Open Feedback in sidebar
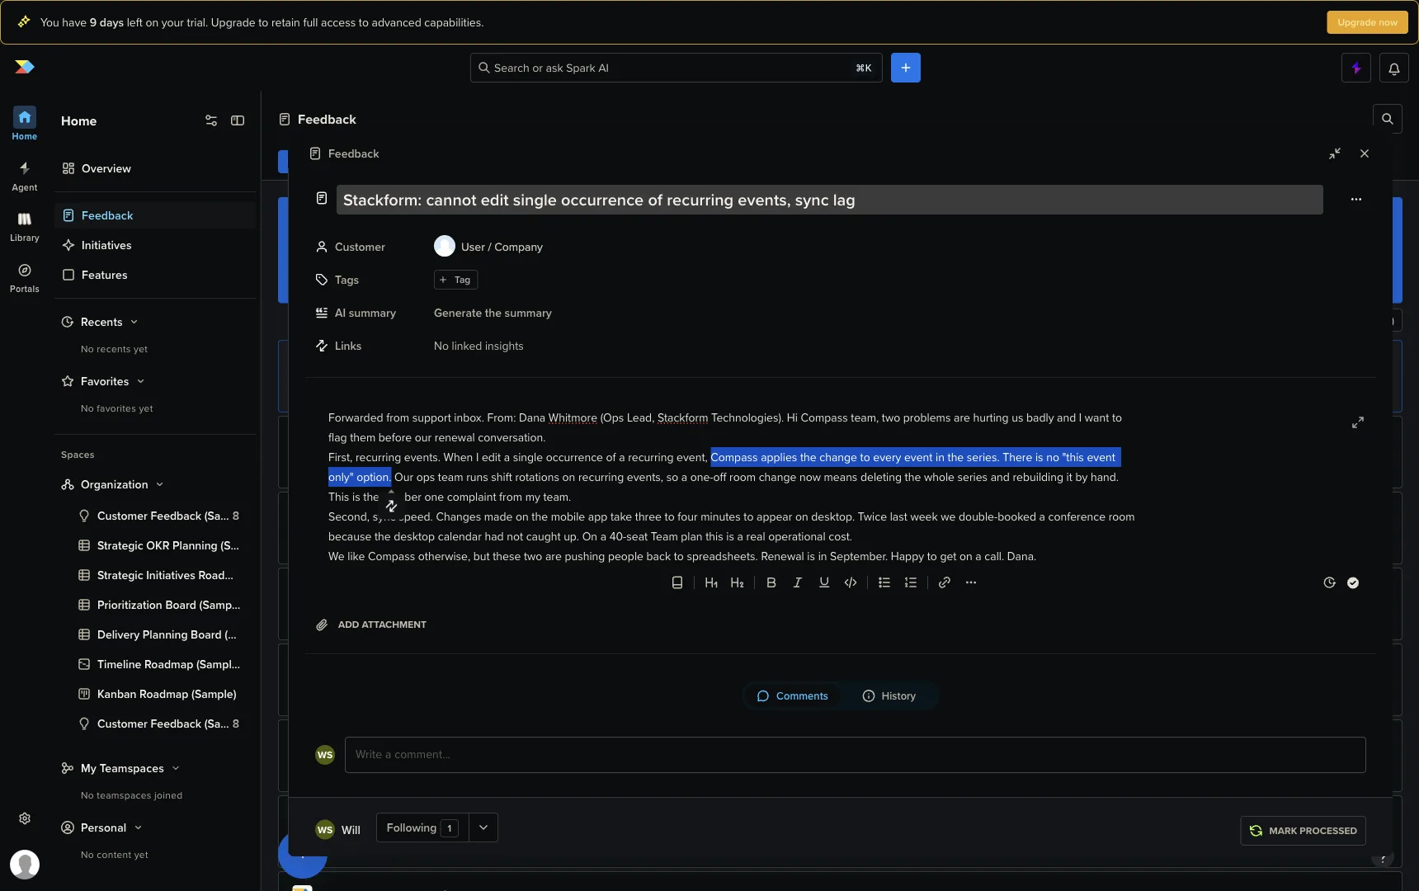1419x891 pixels. pos(155,215)
